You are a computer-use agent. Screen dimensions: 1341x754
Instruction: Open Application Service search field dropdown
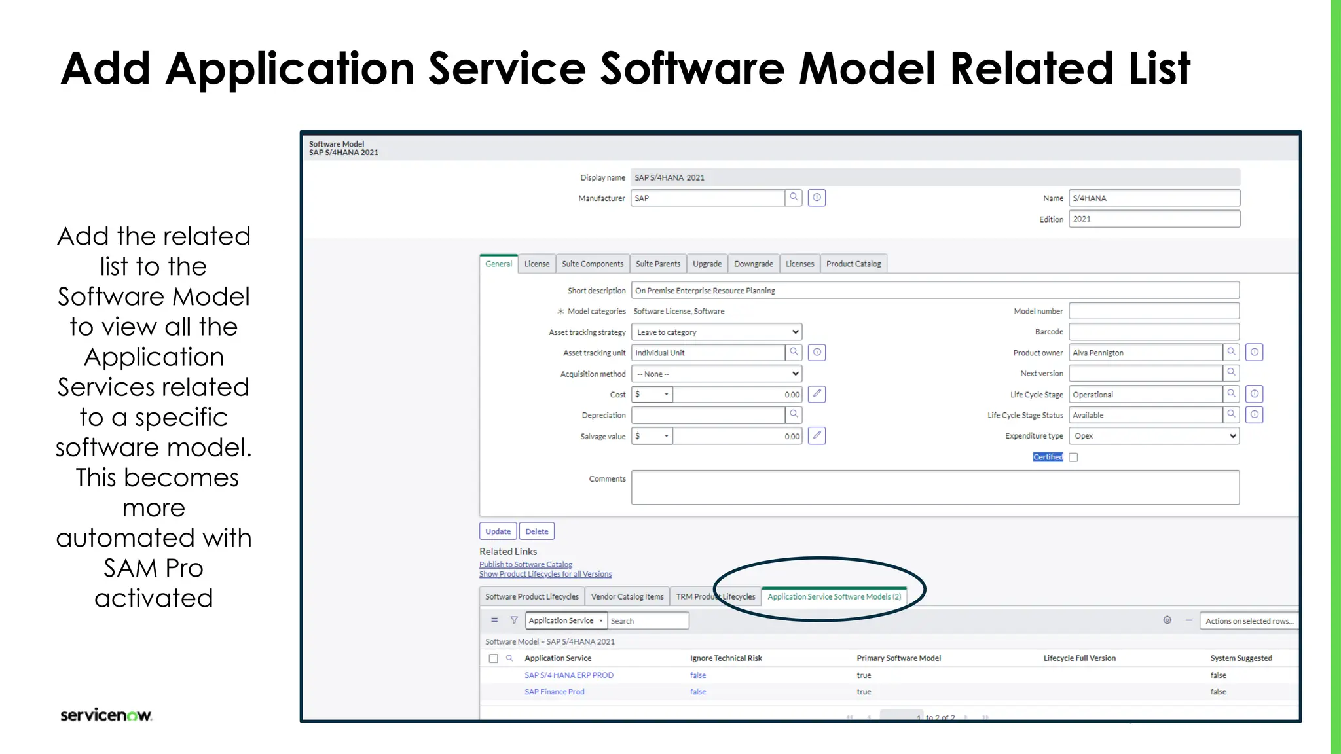pyautogui.click(x=566, y=620)
